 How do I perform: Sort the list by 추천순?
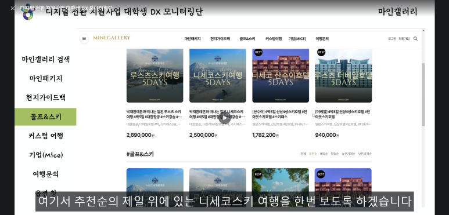312,154
